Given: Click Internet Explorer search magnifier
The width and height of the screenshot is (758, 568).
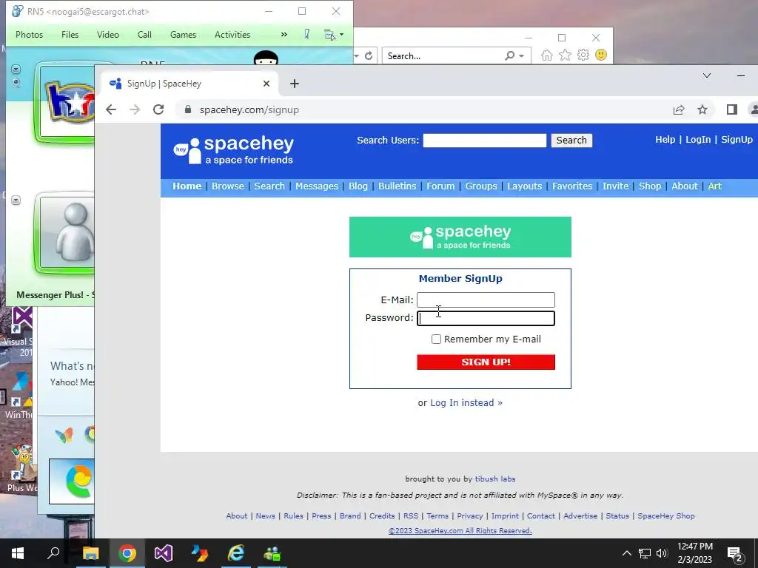Looking at the screenshot, I should tap(509, 55).
